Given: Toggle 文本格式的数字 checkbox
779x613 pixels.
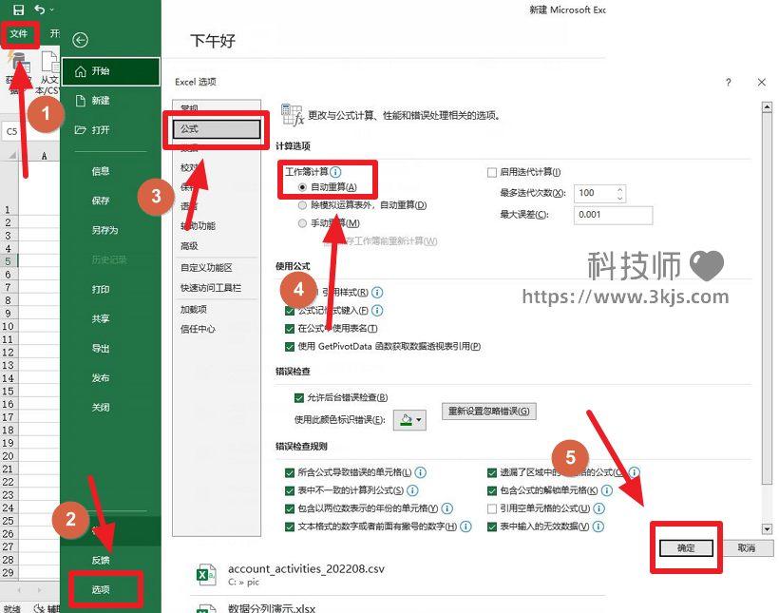Looking at the screenshot, I should point(290,527).
